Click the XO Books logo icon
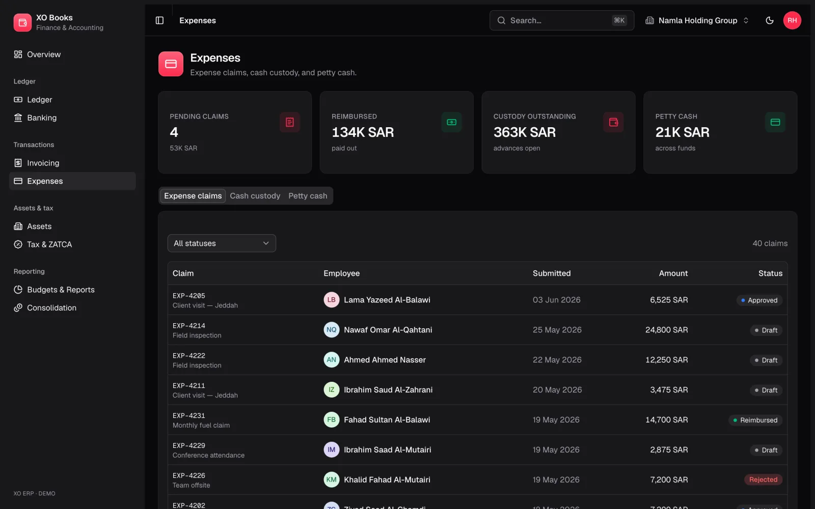 pyautogui.click(x=22, y=22)
